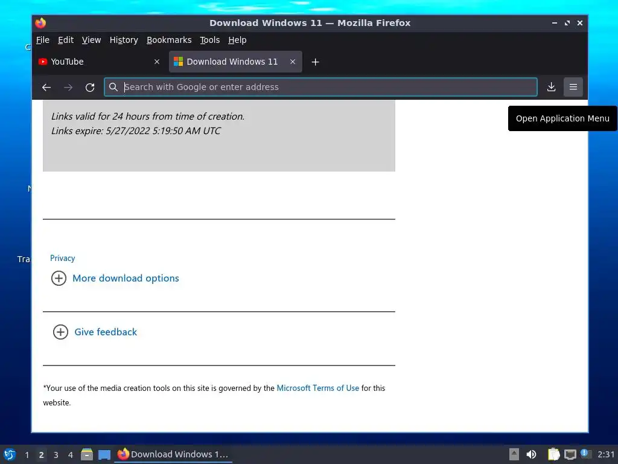The height and width of the screenshot is (464, 618).
Task: Click the search magnifier icon in address bar
Action: (x=113, y=87)
